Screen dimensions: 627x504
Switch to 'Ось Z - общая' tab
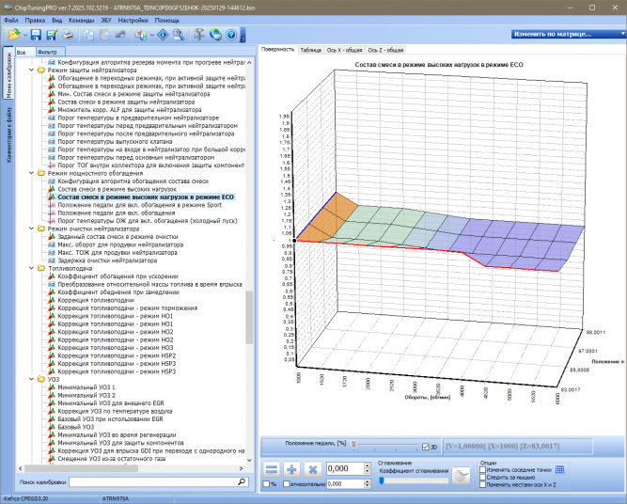tap(385, 50)
